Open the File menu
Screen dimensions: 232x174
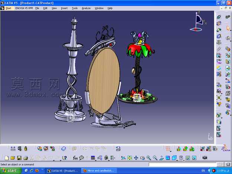(x=37, y=8)
